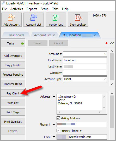Click the Add Inventory button

point(13,56)
